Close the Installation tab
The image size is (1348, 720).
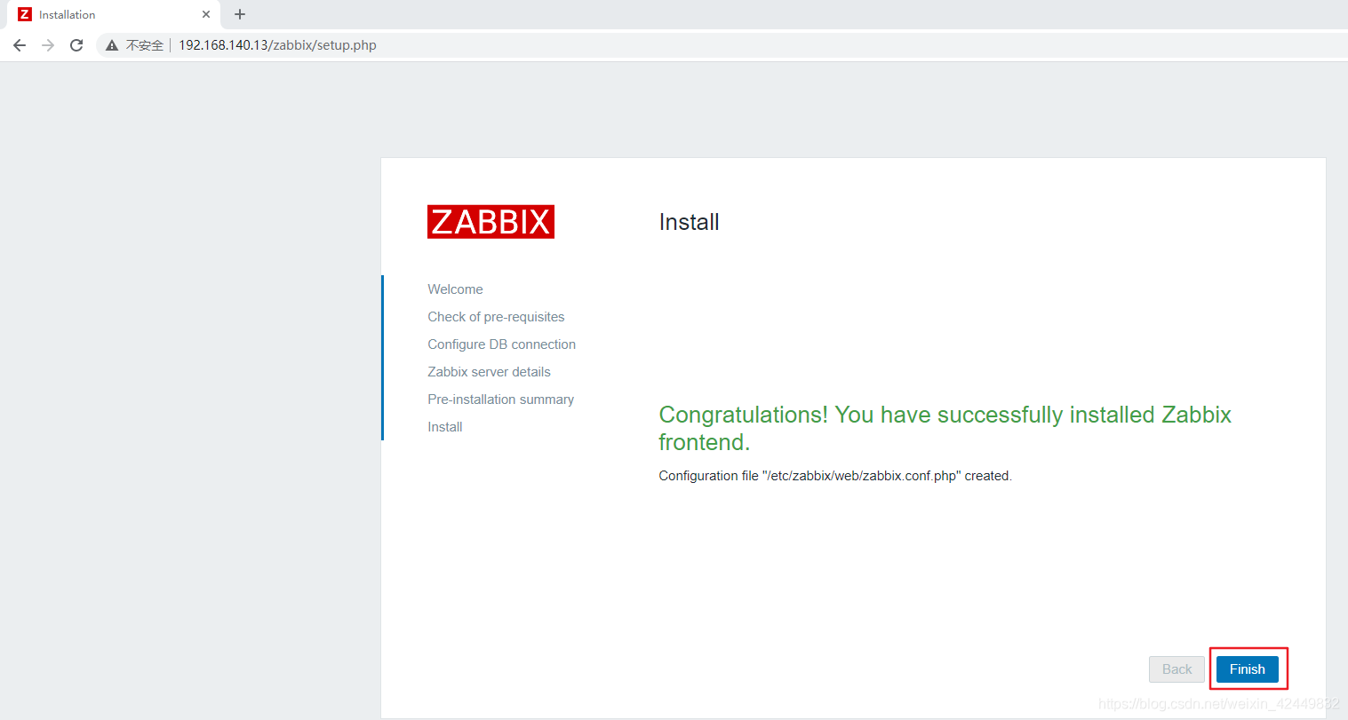coord(206,14)
